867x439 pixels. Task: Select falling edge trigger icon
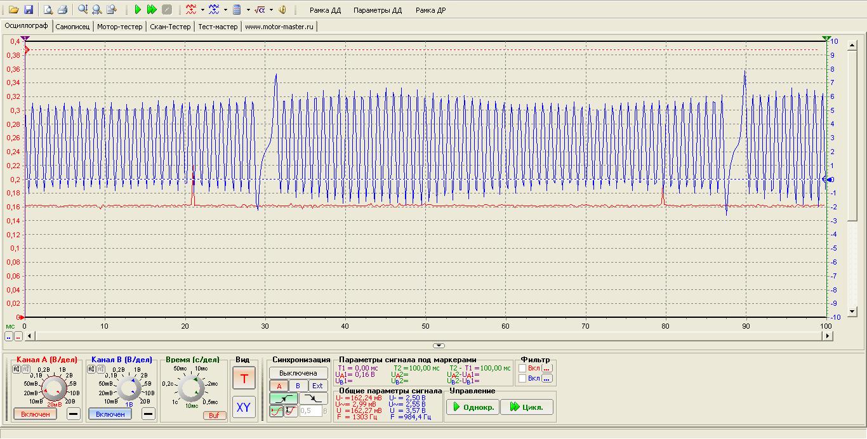point(313,398)
